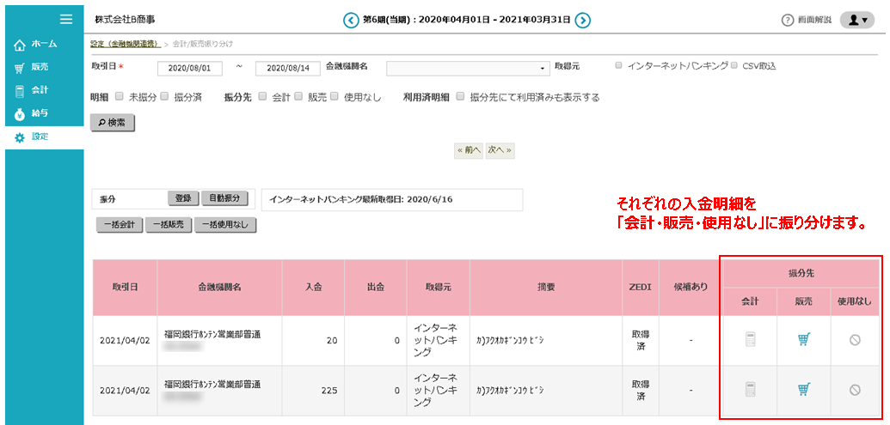Screen dimensions: 890x425
Task: Go to previous fiscal period arrow
Action: pos(350,20)
